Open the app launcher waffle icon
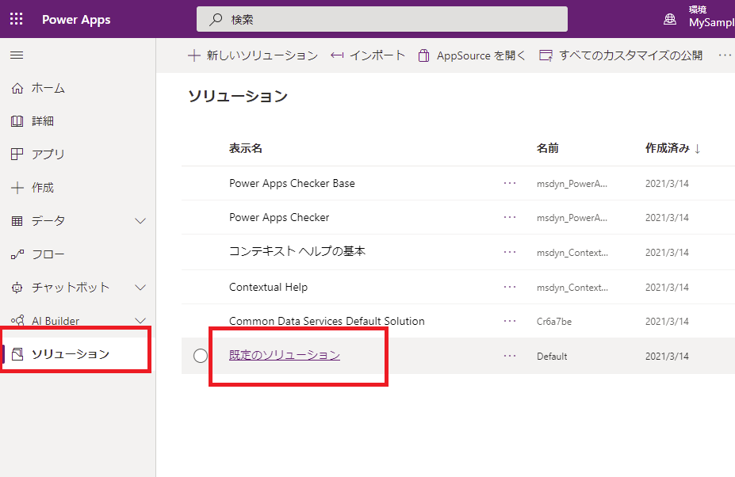Viewport: 735px width, 477px height. pos(17,19)
